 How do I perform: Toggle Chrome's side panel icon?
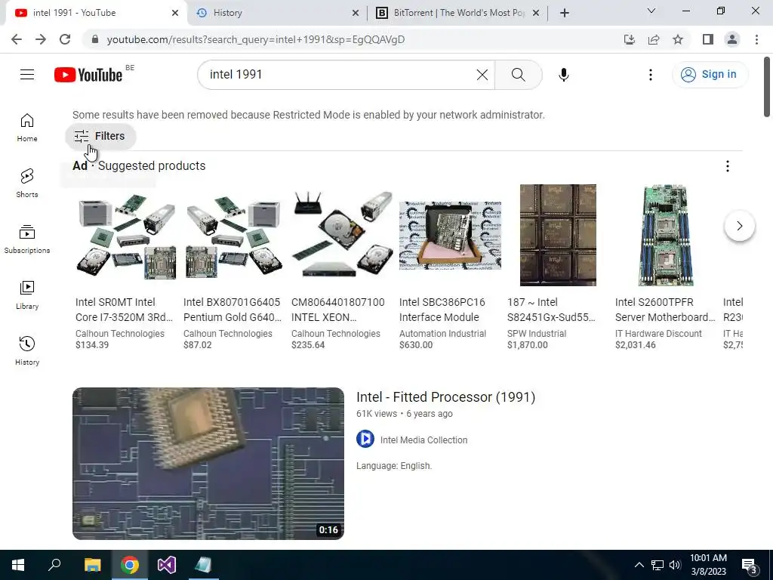click(708, 39)
